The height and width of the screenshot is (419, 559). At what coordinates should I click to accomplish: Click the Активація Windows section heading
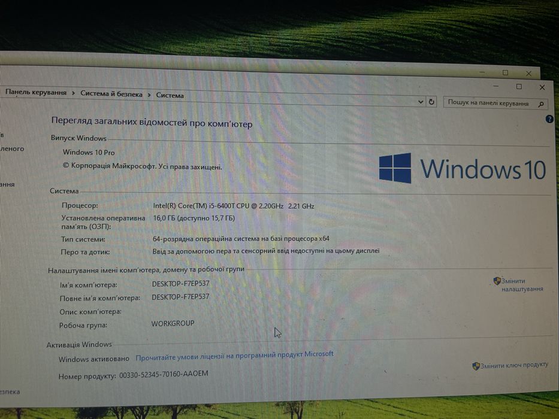tap(79, 345)
